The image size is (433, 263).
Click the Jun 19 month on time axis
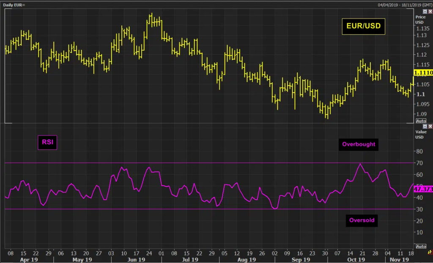[x=137, y=260]
